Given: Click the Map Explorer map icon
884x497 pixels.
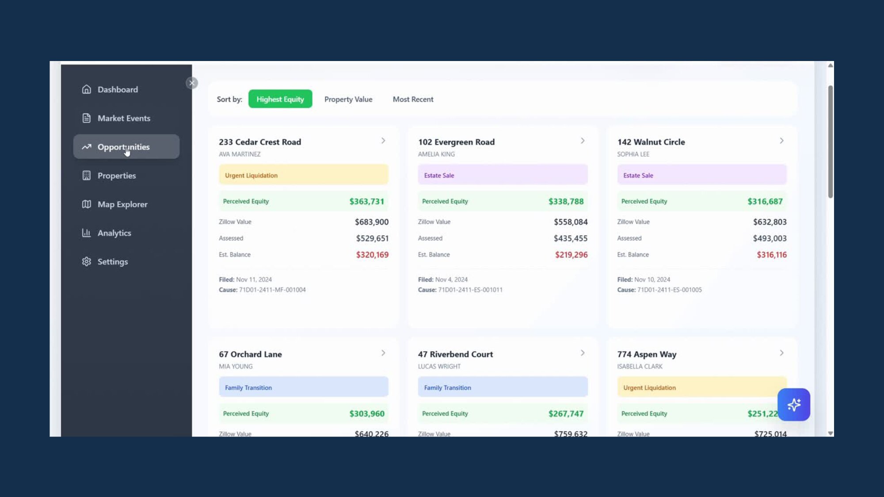Looking at the screenshot, I should coord(87,204).
